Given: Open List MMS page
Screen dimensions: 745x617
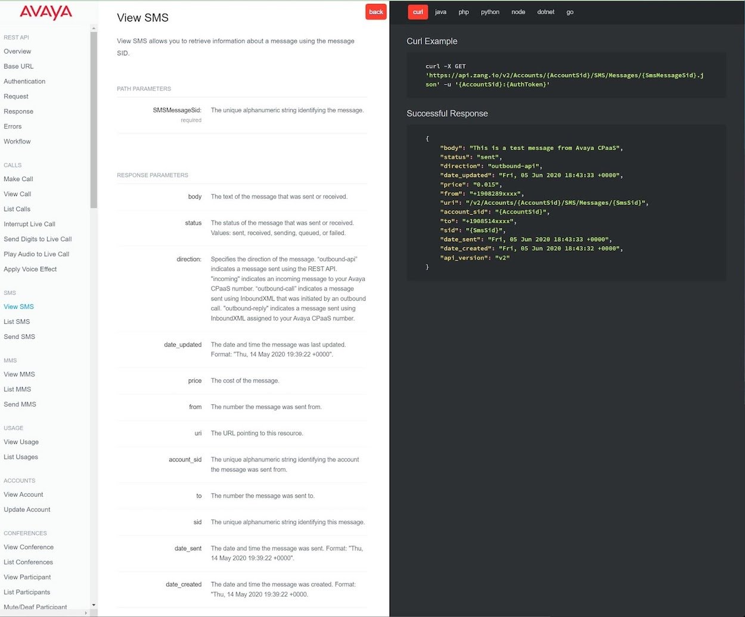Looking at the screenshot, I should click(x=17, y=389).
